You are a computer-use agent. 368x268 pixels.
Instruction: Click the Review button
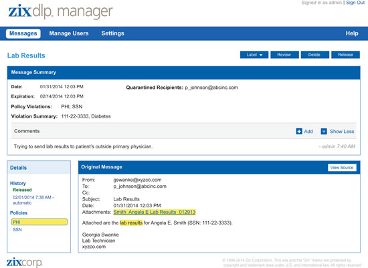coord(284,55)
